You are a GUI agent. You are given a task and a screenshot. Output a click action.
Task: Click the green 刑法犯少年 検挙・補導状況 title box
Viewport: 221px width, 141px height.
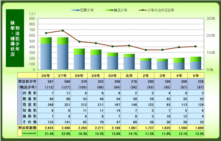coord(15,38)
